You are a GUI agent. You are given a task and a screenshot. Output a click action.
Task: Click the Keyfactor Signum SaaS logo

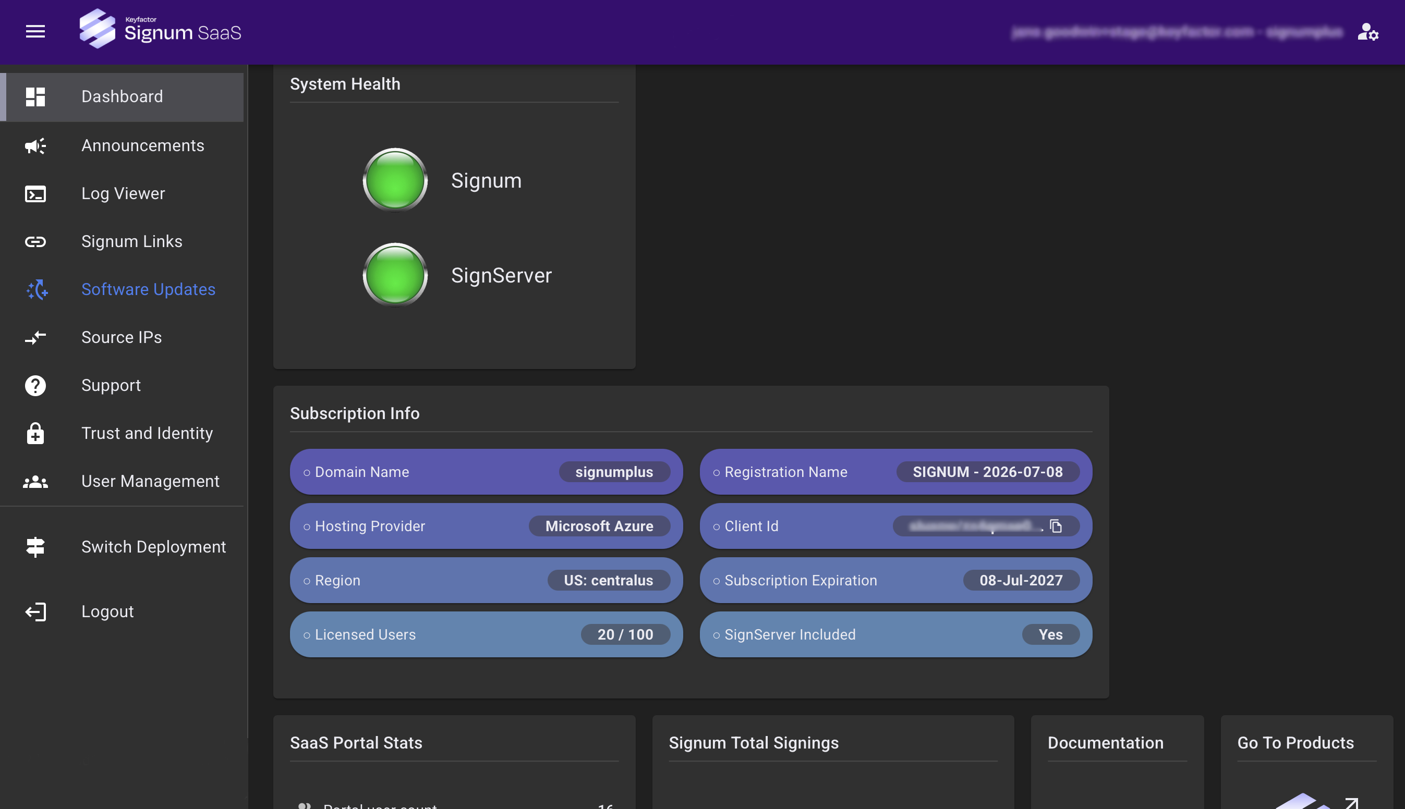click(x=160, y=29)
